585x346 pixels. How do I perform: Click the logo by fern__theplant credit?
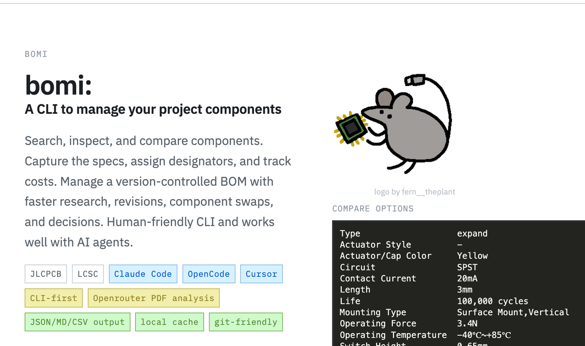coord(414,192)
